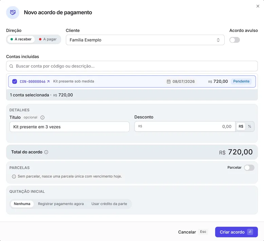
Task: Select Nenhuma for quitação inicial
Action: [x=22, y=204]
